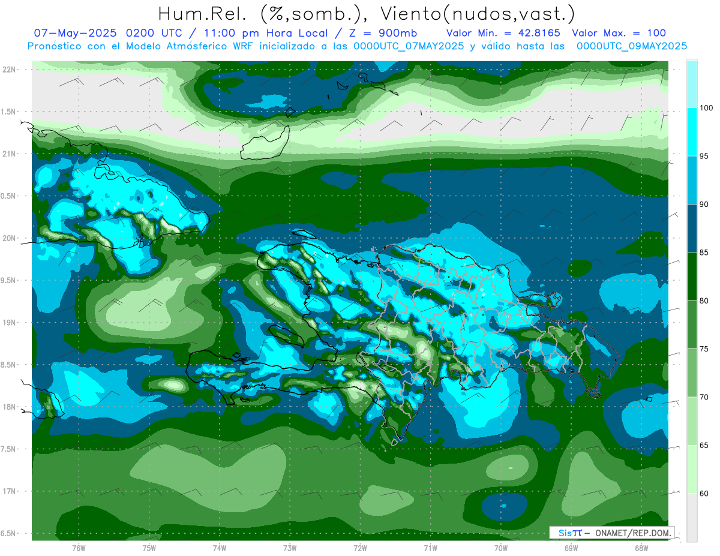This screenshot has height=556, width=720.
Task: Click the light green 65–70 legend band
Action: click(692, 421)
